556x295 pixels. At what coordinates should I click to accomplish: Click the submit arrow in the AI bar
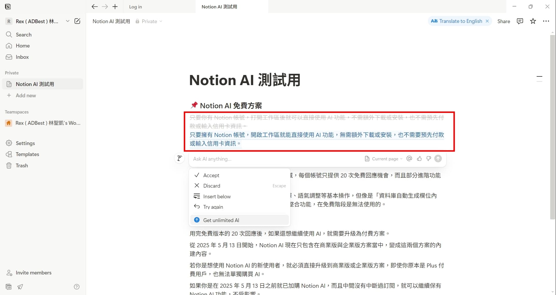tap(438, 159)
